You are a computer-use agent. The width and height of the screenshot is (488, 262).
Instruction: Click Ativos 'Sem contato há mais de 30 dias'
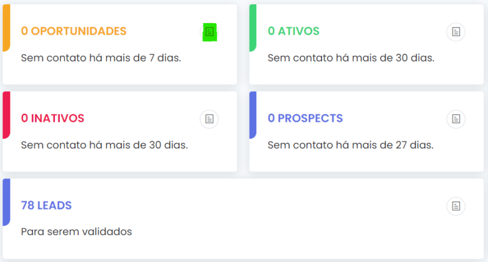pyautogui.click(x=351, y=58)
